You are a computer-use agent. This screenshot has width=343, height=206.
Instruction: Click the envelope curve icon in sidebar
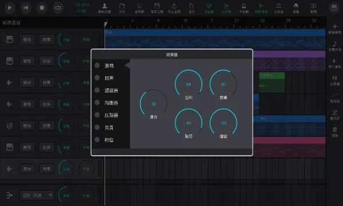(334, 96)
